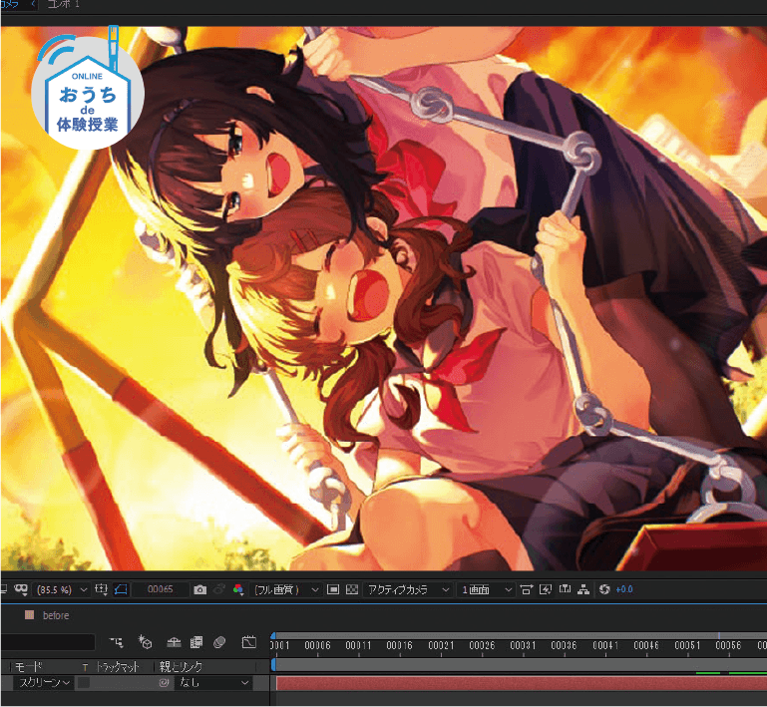Toggle Hide Shy Layers switch
The height and width of the screenshot is (707, 767).
tap(174, 642)
